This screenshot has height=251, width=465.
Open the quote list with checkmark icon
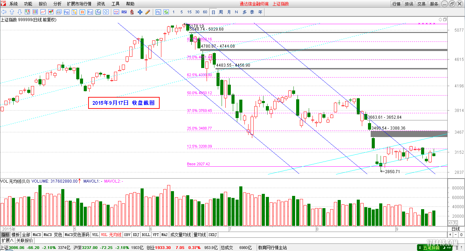pos(28,12)
